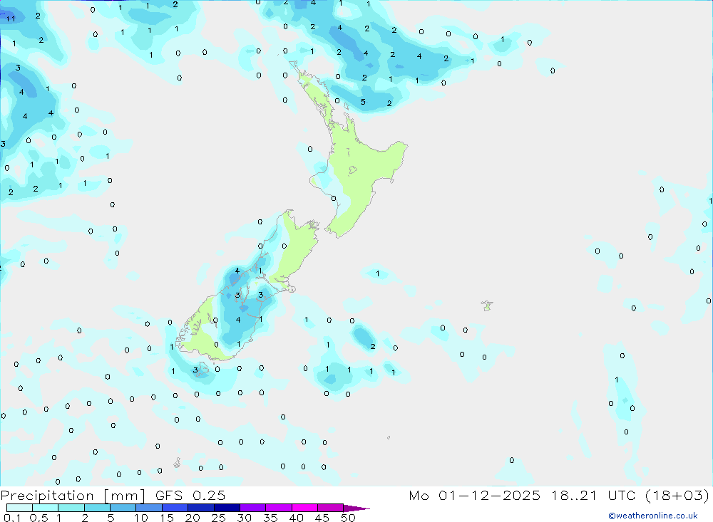
Task: Click the legend label '40'
Action: 296,518
